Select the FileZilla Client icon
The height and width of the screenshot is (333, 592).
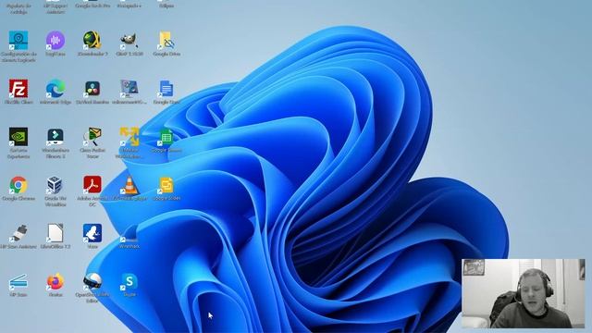click(x=18, y=89)
